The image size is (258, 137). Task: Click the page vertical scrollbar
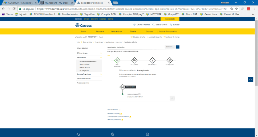(256, 53)
